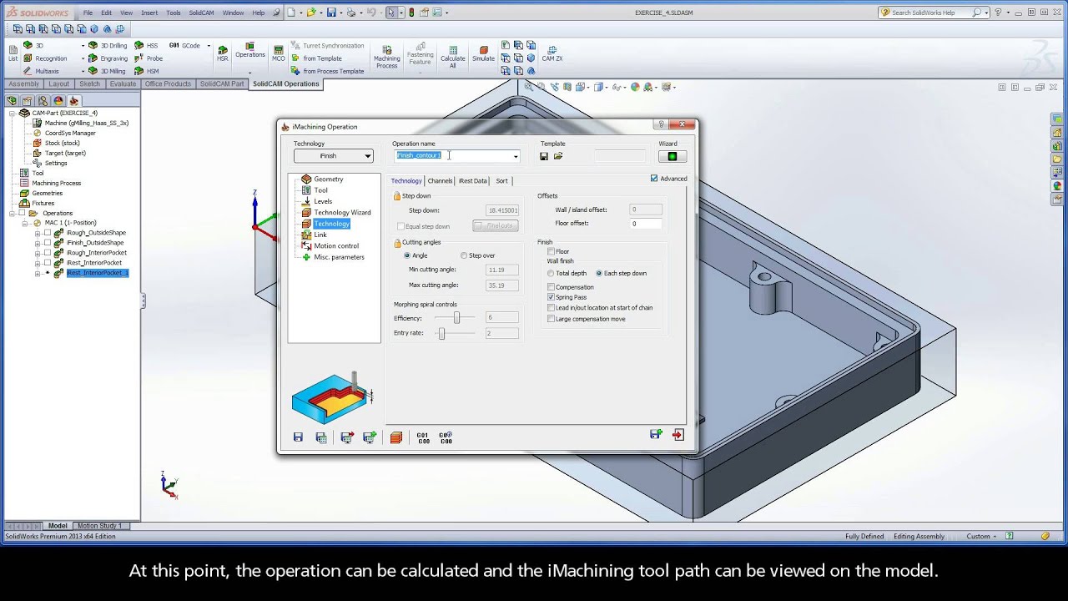Switch to Motion Study 1 tab
Screen dimensions: 1068x601
click(x=99, y=526)
